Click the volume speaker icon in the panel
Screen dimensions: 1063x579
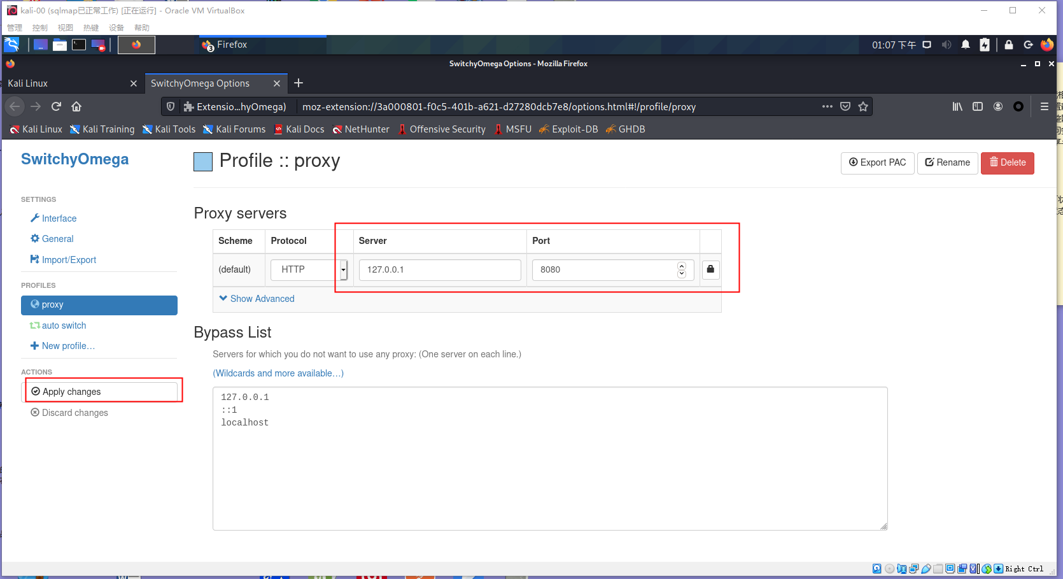point(947,45)
